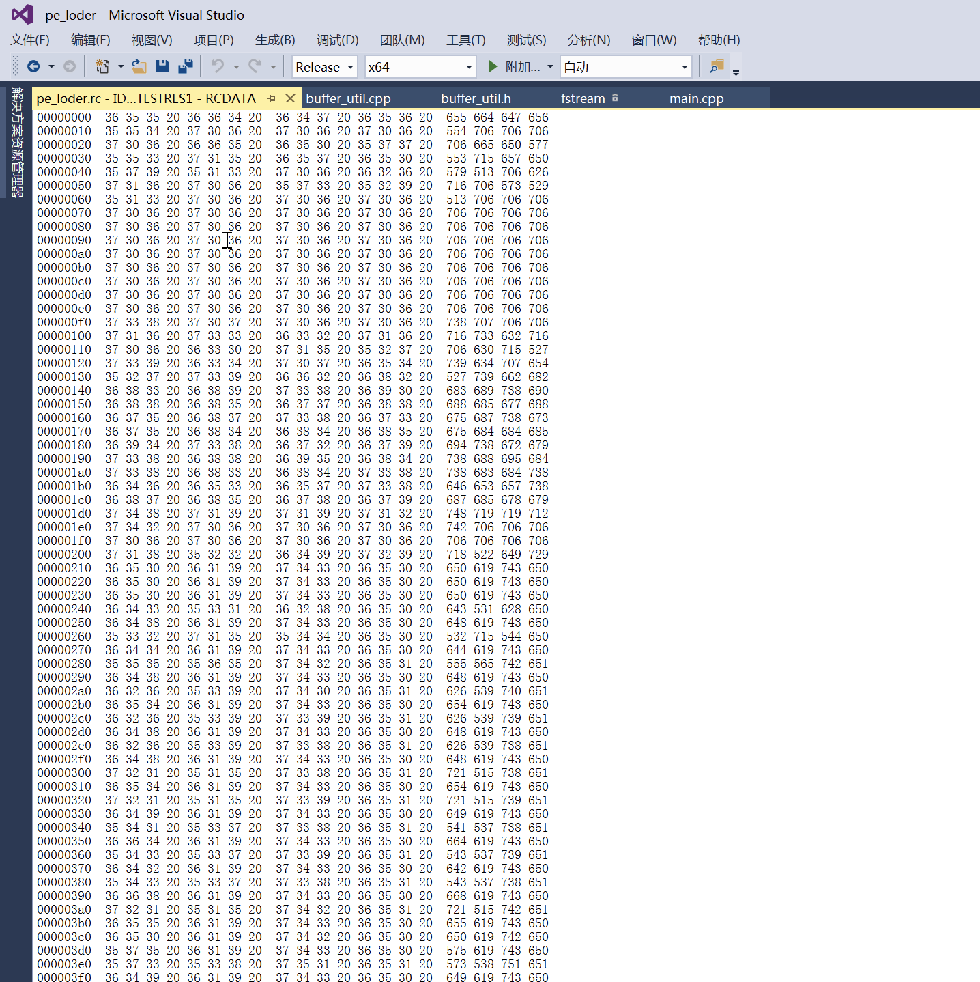
Task: Save the current file with the floppy disk icon
Action: click(x=162, y=66)
